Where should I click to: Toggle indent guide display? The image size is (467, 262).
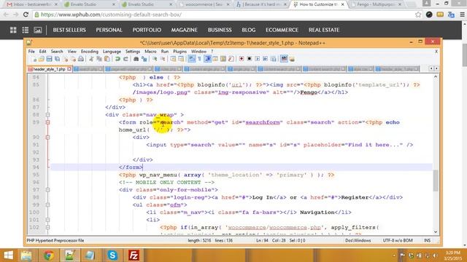pos(207,59)
